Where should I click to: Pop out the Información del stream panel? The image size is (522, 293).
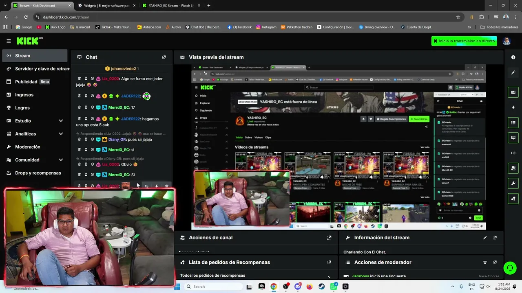(495, 238)
